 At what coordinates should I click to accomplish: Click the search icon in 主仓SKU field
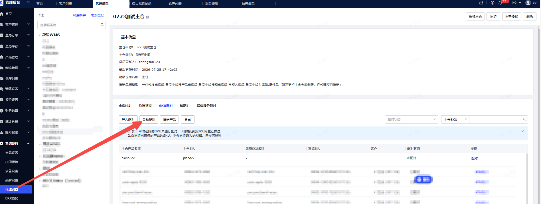[x=524, y=119]
